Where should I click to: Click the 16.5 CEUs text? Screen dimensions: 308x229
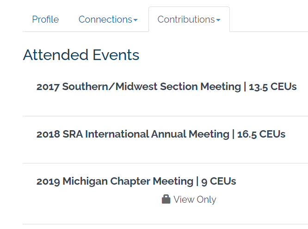click(x=261, y=134)
